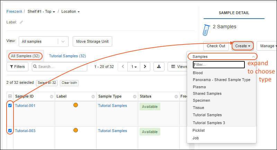Uncheck the Tutorial-003 row checkbox

pos(10,131)
